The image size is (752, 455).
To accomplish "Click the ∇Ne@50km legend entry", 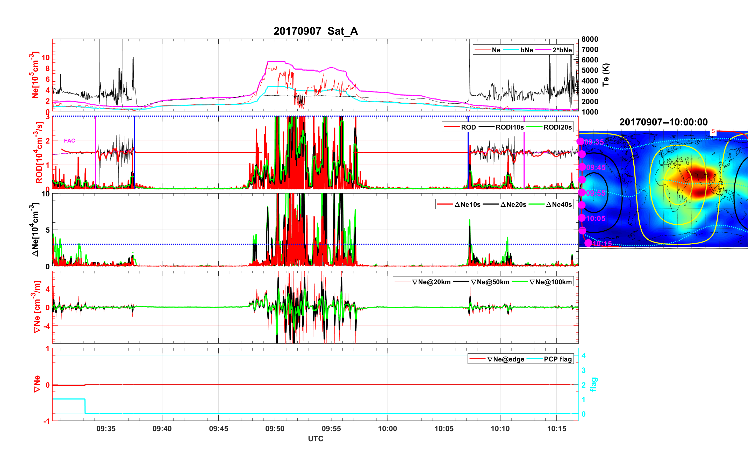I will (490, 282).
